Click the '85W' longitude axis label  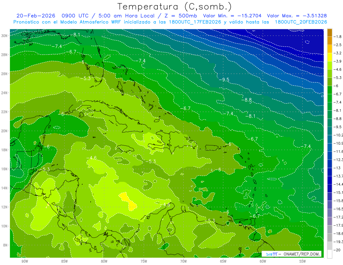tap(64, 262)
